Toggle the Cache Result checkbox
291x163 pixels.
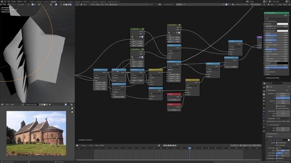276,145
